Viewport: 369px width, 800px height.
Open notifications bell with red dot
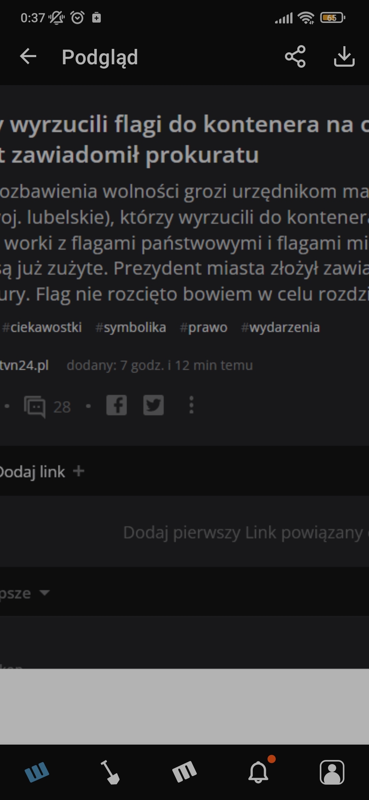(x=259, y=772)
